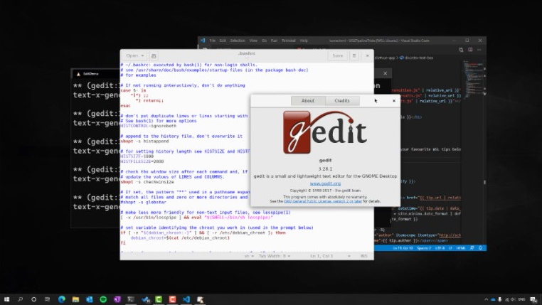
Task: Follow the www.gedit.org link
Action: [324, 183]
